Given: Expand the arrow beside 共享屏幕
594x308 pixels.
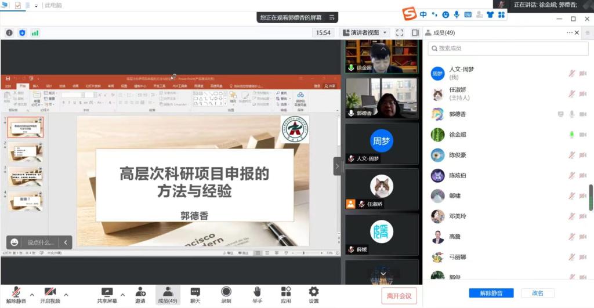Looking at the screenshot, I should (122, 294).
